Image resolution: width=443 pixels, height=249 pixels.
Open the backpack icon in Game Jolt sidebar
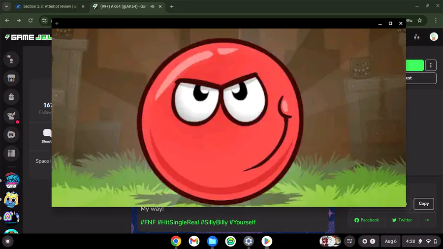(11, 97)
